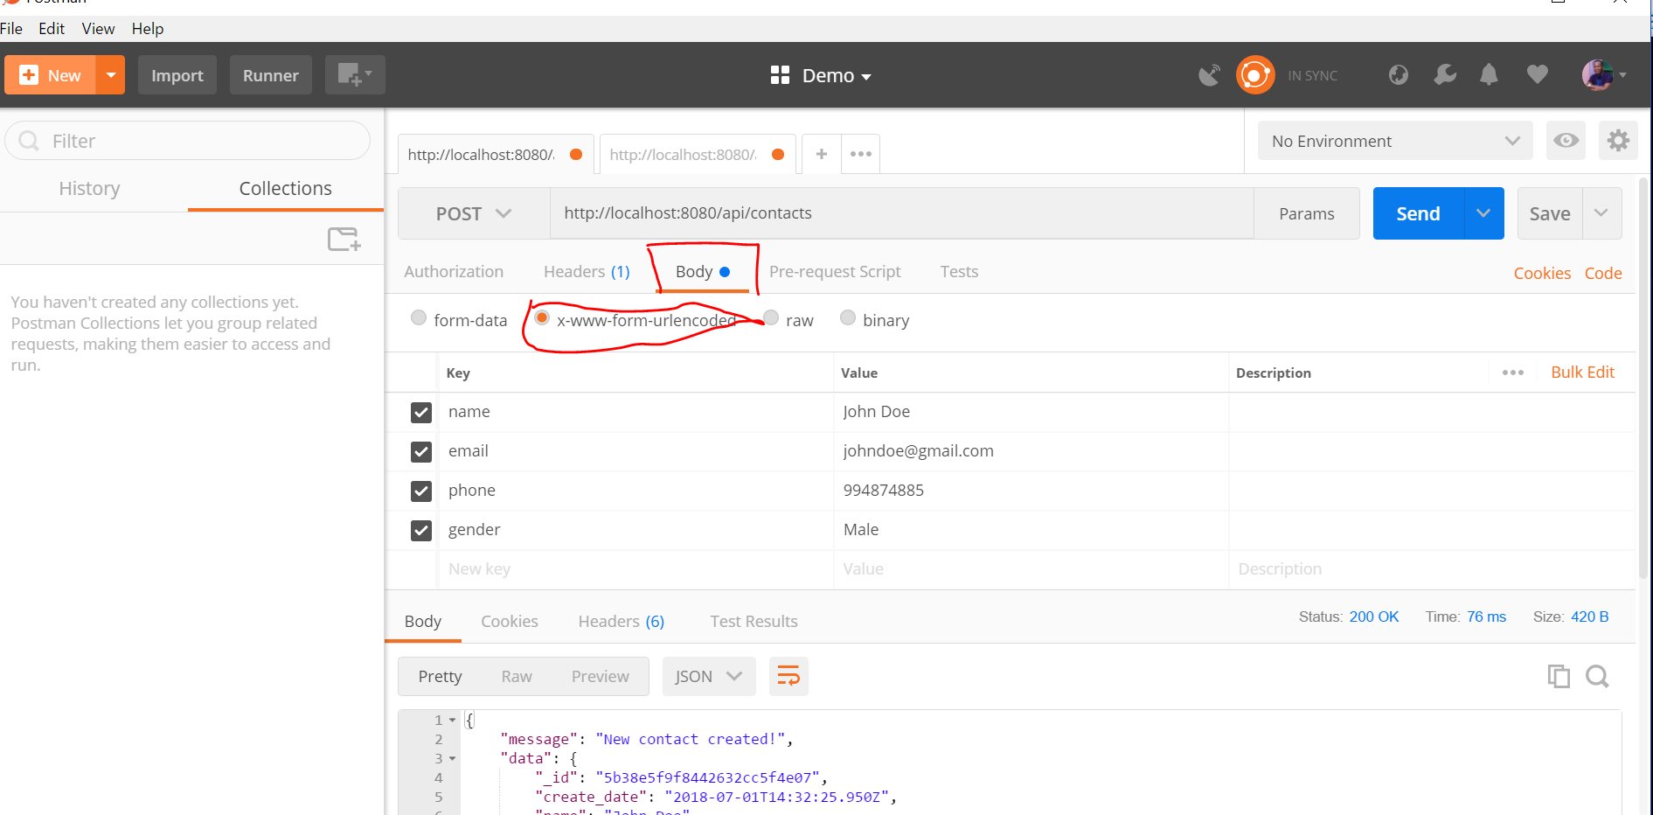Uncheck the name parameter checkbox
The width and height of the screenshot is (1653, 815).
point(421,412)
